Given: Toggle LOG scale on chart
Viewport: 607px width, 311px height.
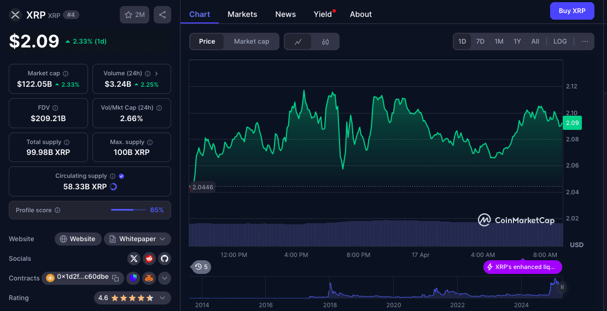Looking at the screenshot, I should coord(560,41).
